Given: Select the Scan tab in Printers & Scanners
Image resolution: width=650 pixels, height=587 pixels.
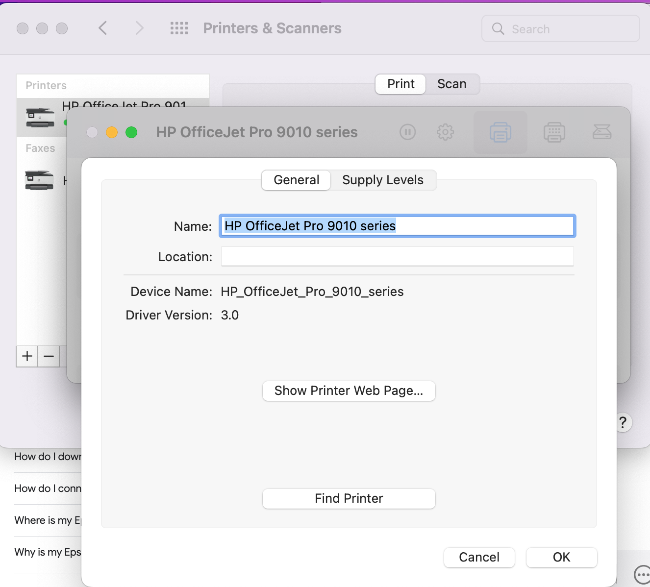Looking at the screenshot, I should (x=452, y=84).
